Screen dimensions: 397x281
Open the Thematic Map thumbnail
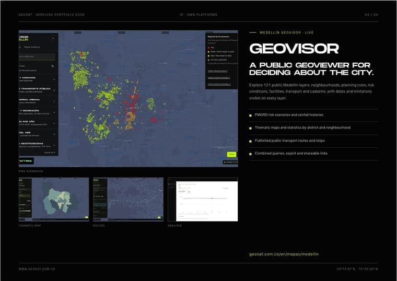click(x=54, y=200)
